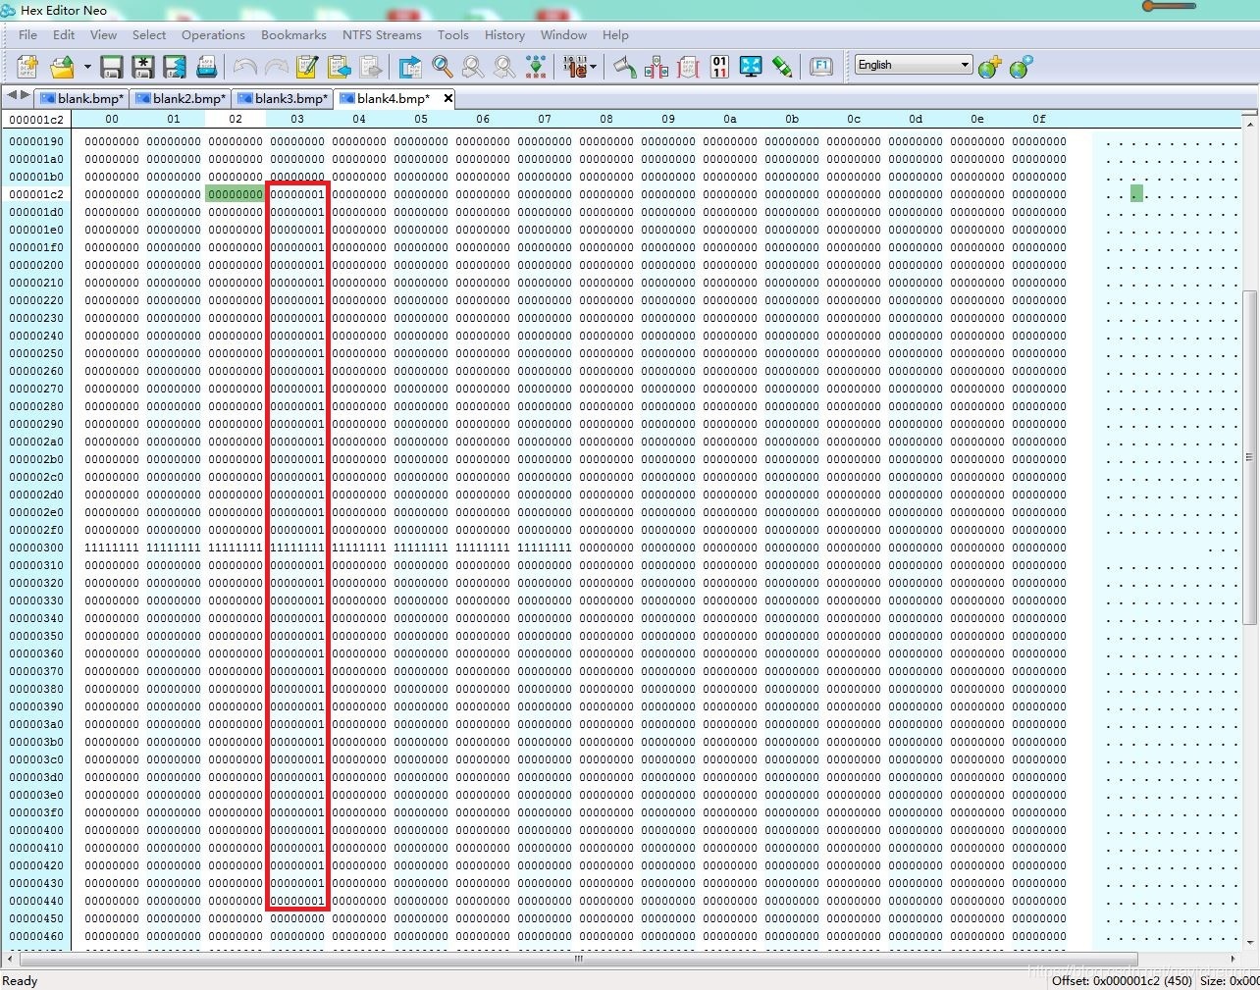The image size is (1260, 990).
Task: Open the Operations menu
Action: (213, 34)
